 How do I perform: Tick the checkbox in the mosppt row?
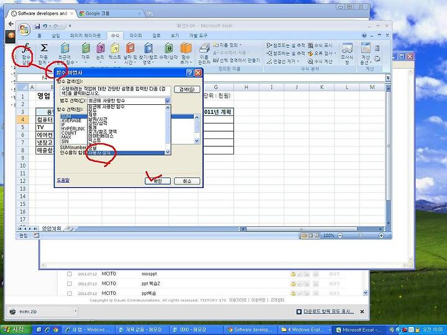coord(70,274)
